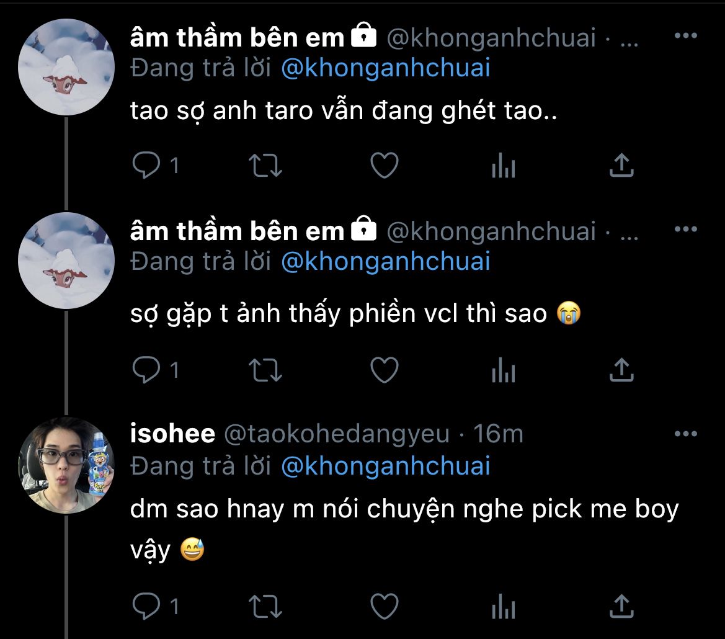Share the 'sợ gặp t ảnh' tweet
The height and width of the screenshot is (639, 725).
(x=621, y=370)
